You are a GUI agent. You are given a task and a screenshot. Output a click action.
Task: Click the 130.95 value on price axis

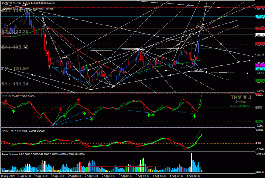click(x=260, y=91)
